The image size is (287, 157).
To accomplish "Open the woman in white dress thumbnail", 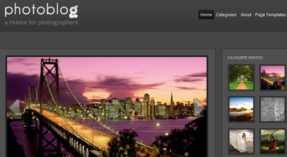I will [x=241, y=141].
